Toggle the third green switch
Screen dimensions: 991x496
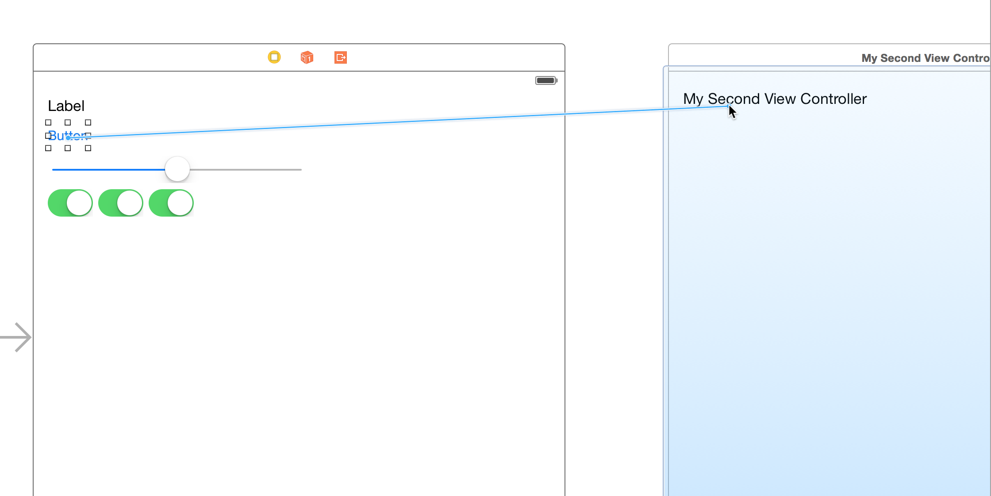tap(171, 203)
